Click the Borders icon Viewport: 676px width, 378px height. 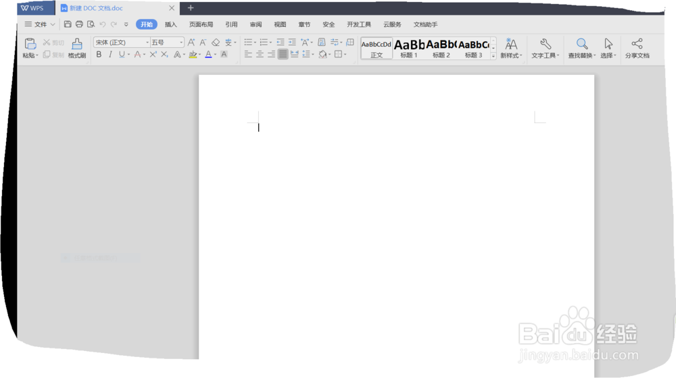point(339,54)
